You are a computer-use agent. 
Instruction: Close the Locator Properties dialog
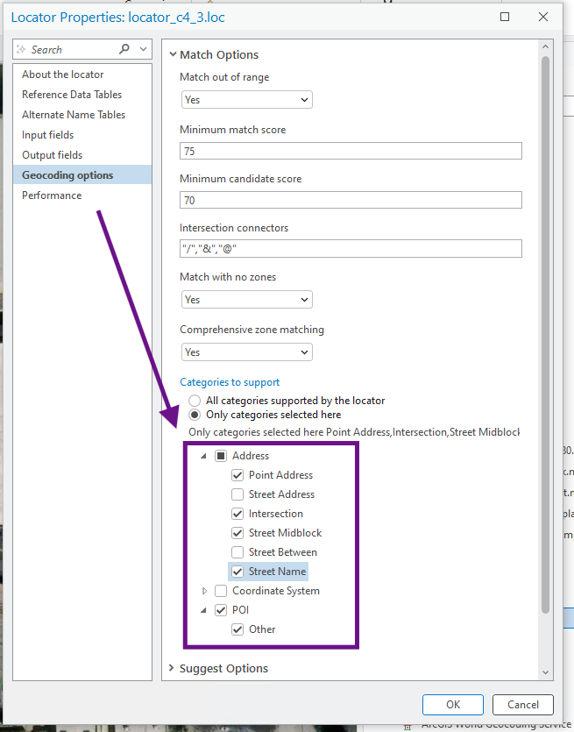tap(544, 17)
